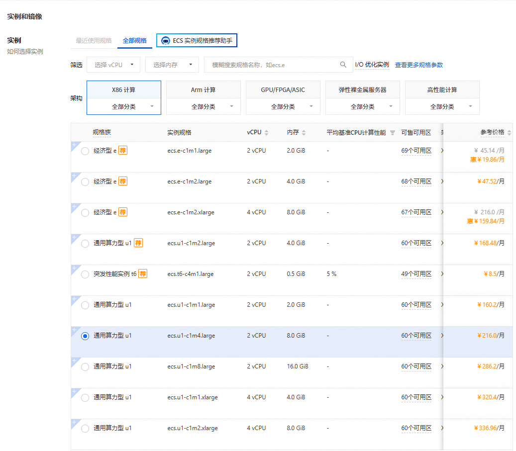The height and width of the screenshot is (451, 516).
Task: Click the plus corner icon on ecs.u1-c1m4.large row
Action: (74, 330)
